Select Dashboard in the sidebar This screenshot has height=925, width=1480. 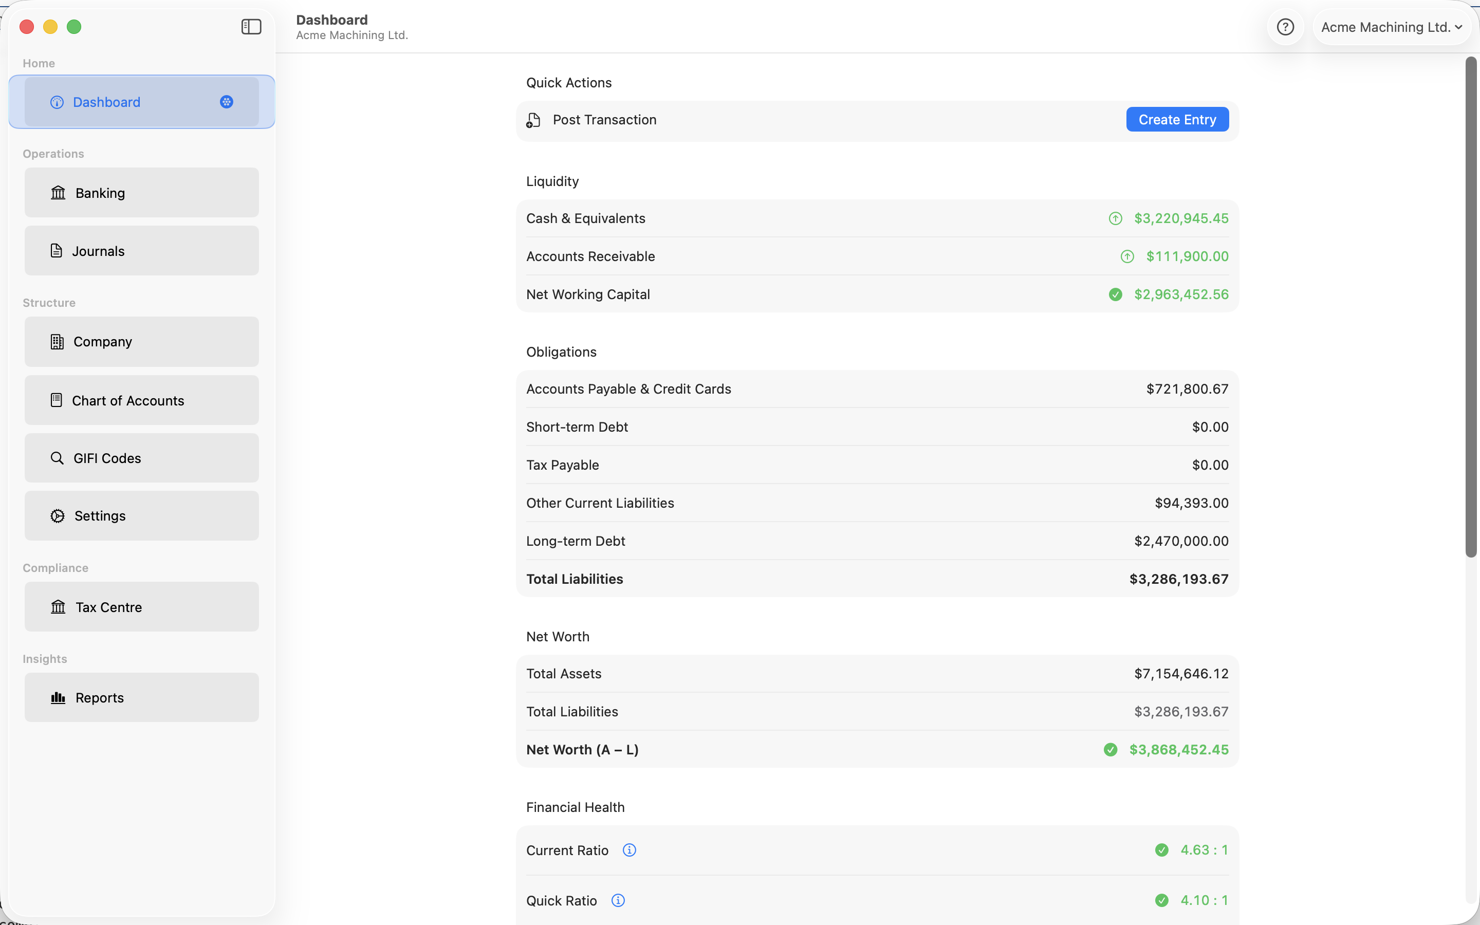[142, 102]
